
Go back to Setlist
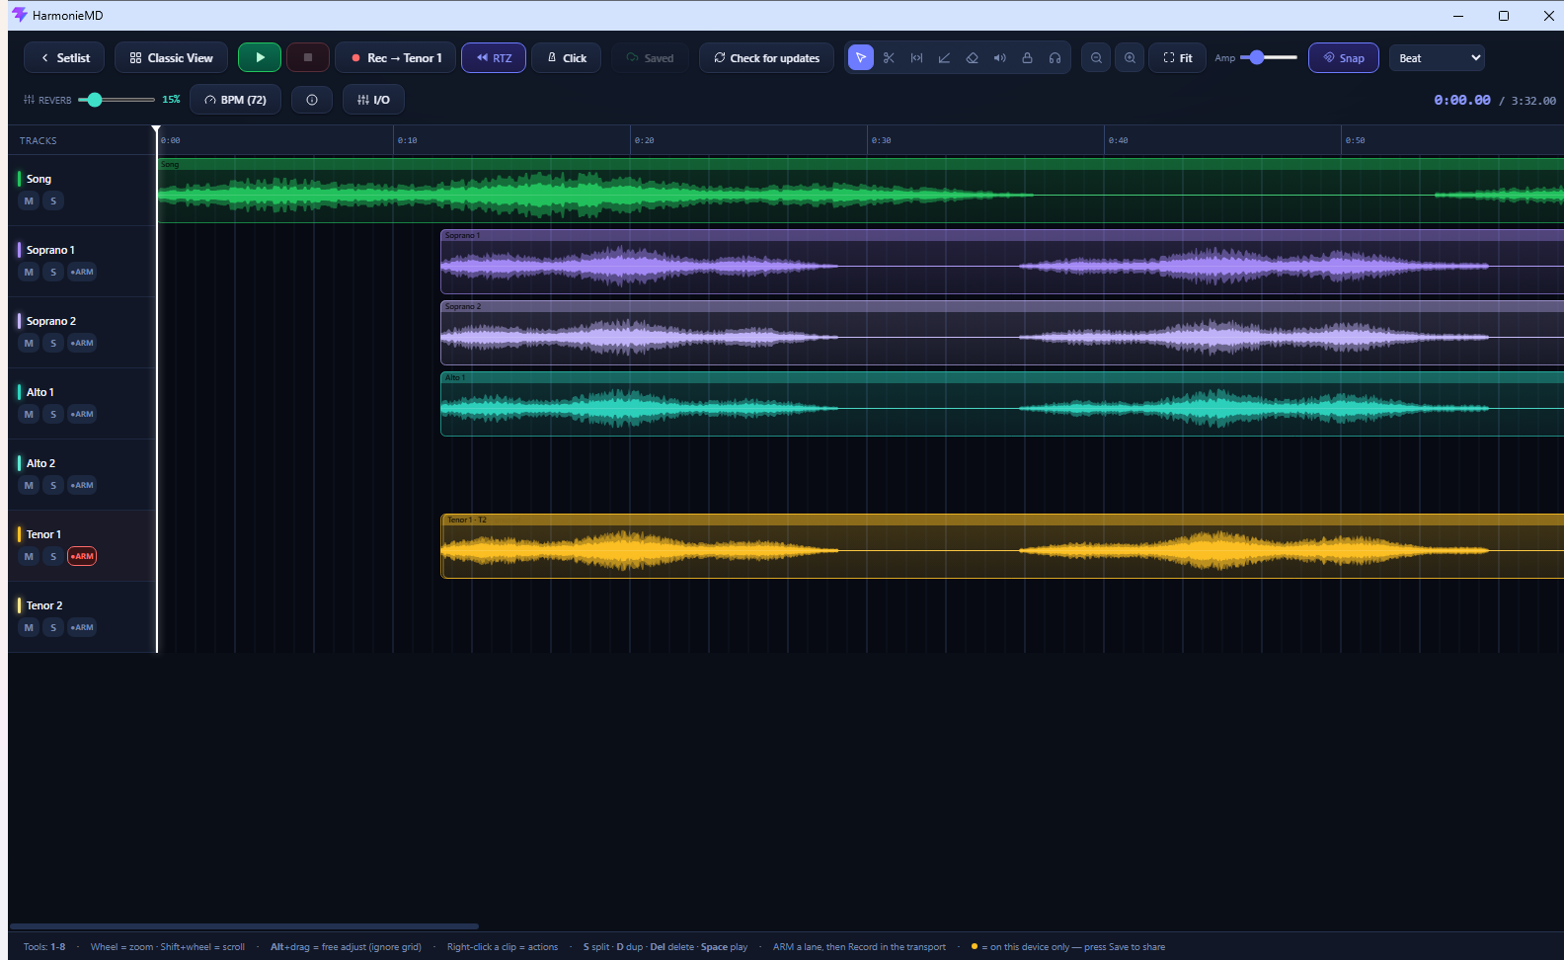point(64,57)
